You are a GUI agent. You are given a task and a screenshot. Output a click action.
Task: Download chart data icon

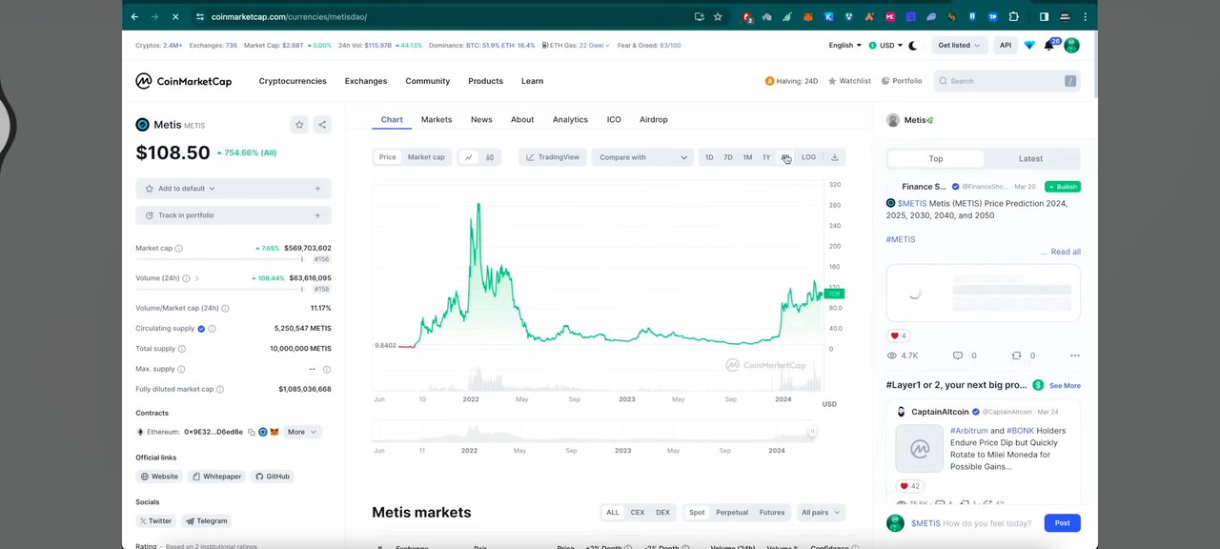[834, 157]
